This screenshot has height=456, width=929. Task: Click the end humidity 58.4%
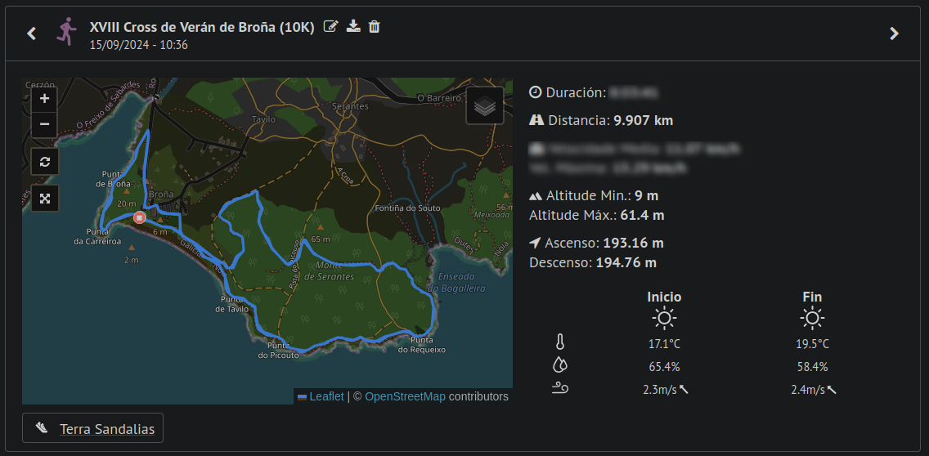click(812, 367)
